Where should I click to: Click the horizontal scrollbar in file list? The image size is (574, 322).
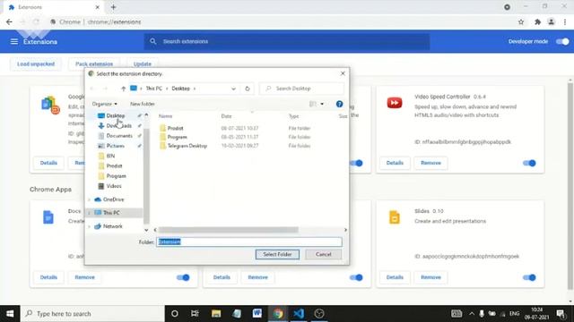[x=229, y=230]
